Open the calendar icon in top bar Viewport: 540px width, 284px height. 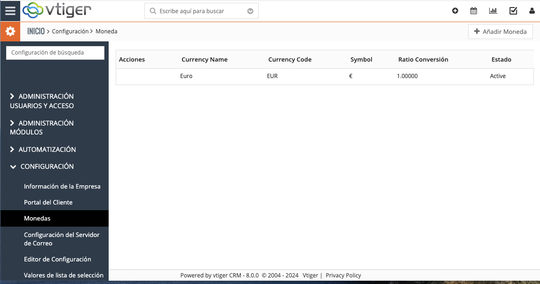[474, 11]
